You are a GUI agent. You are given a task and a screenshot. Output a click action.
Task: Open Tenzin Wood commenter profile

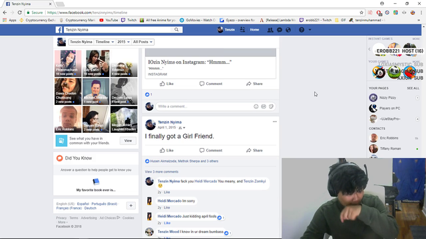168,232
